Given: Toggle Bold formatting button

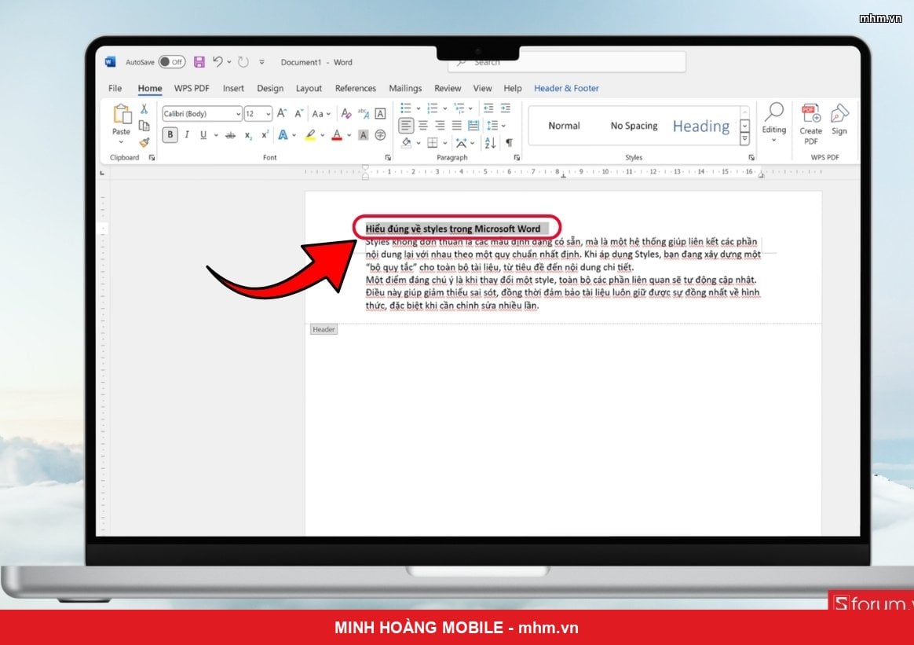Looking at the screenshot, I should (x=170, y=135).
